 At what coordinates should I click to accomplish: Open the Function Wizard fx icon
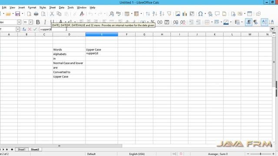24,29
